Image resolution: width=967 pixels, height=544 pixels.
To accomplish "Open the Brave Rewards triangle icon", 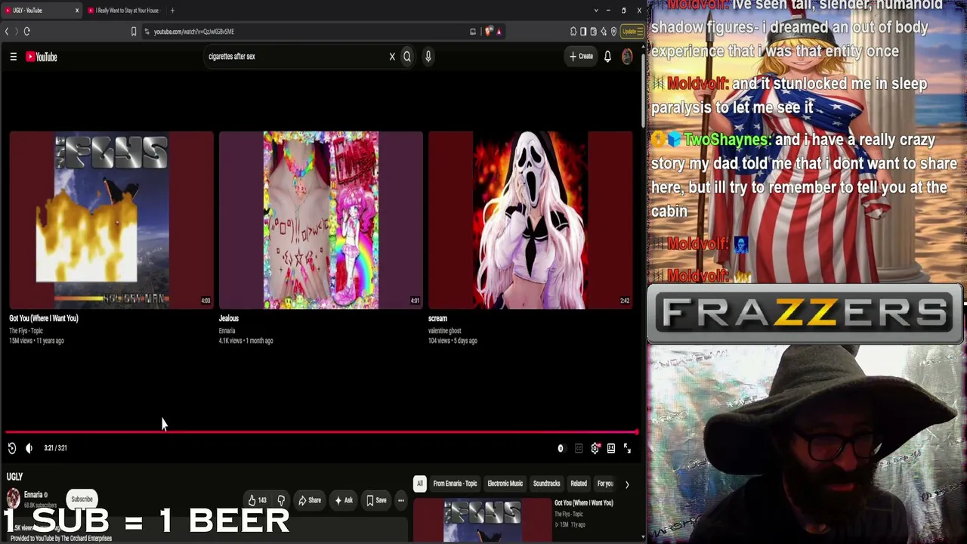I will (499, 31).
